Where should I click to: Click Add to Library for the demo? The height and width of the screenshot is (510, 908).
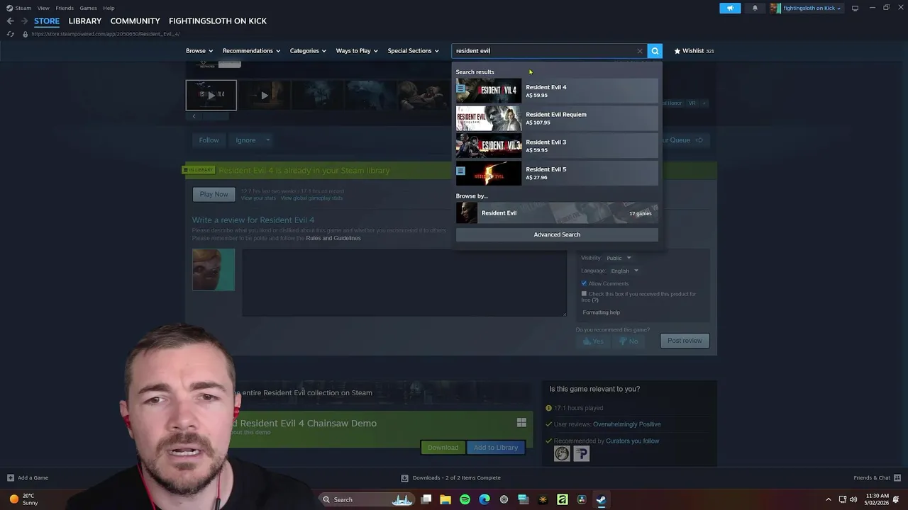tap(496, 448)
